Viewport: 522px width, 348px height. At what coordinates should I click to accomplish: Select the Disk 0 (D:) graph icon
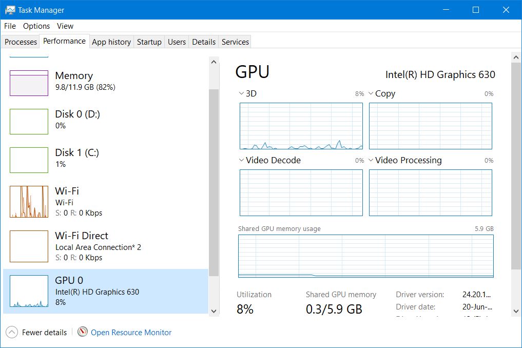(x=29, y=122)
